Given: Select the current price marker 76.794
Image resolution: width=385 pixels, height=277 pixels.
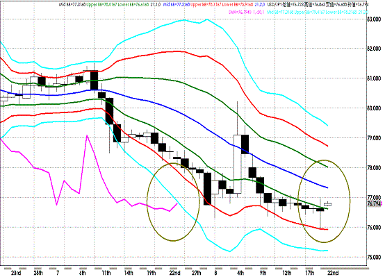Looking at the screenshot, I should click(375, 204).
